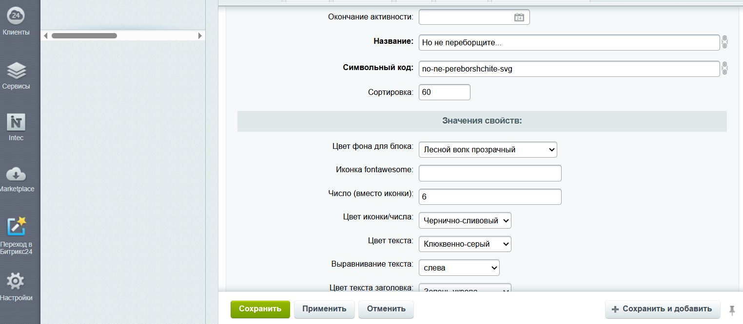Click the Отменить button
Image resolution: width=743 pixels, height=324 pixels.
coord(386,309)
